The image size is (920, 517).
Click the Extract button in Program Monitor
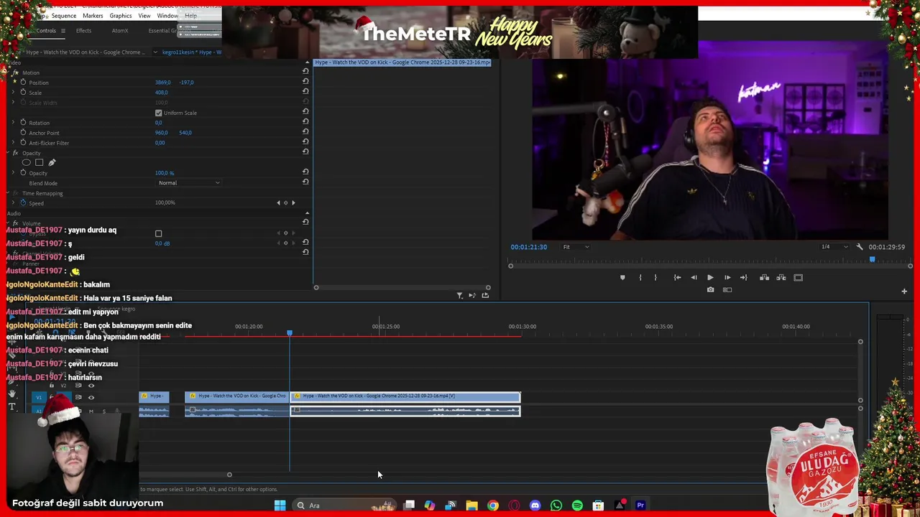[x=781, y=277]
